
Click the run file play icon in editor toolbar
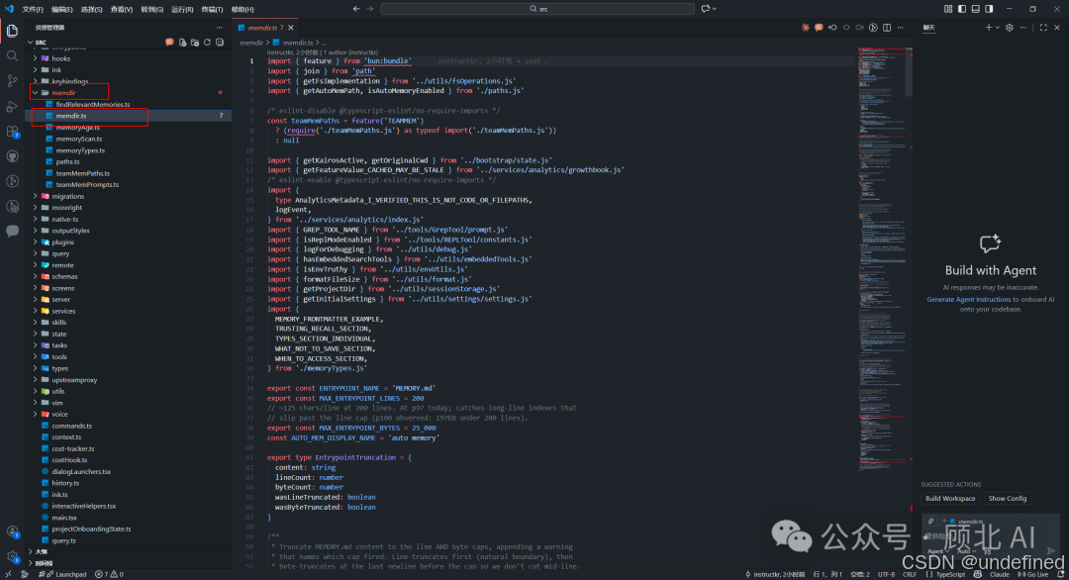pos(873,28)
